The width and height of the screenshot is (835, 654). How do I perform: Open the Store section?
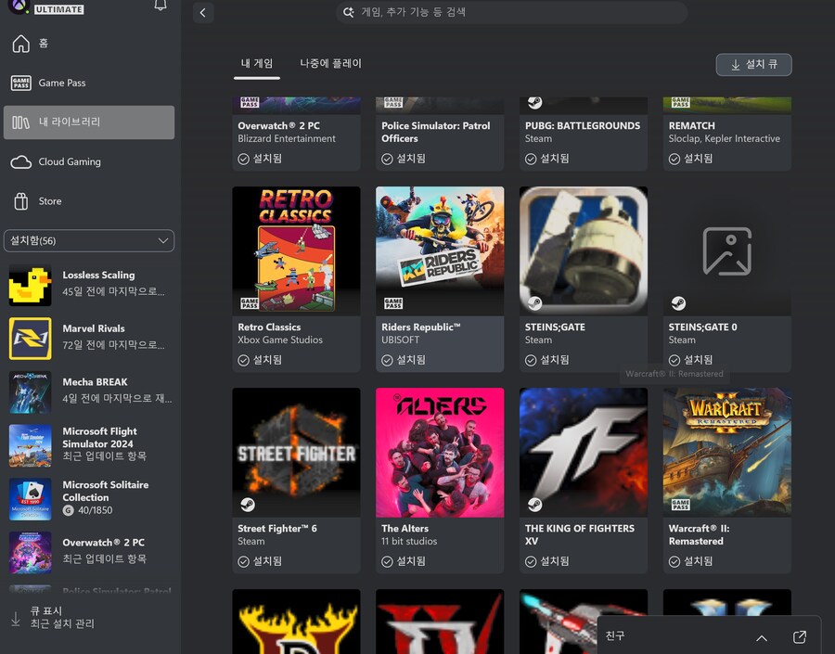click(88, 201)
